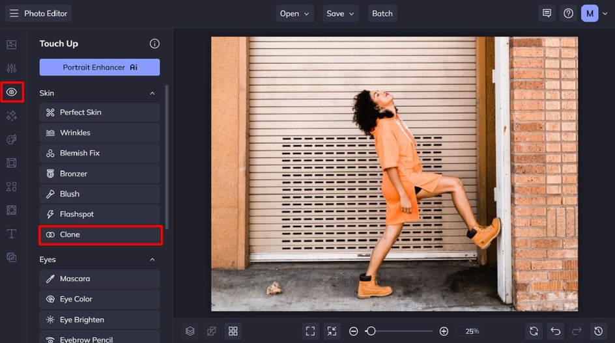Collapse the Eyes section
The height and width of the screenshot is (343, 615).
tap(152, 260)
